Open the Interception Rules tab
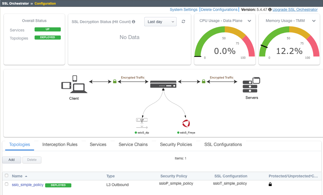The height and width of the screenshot is (195, 323). tap(60, 145)
